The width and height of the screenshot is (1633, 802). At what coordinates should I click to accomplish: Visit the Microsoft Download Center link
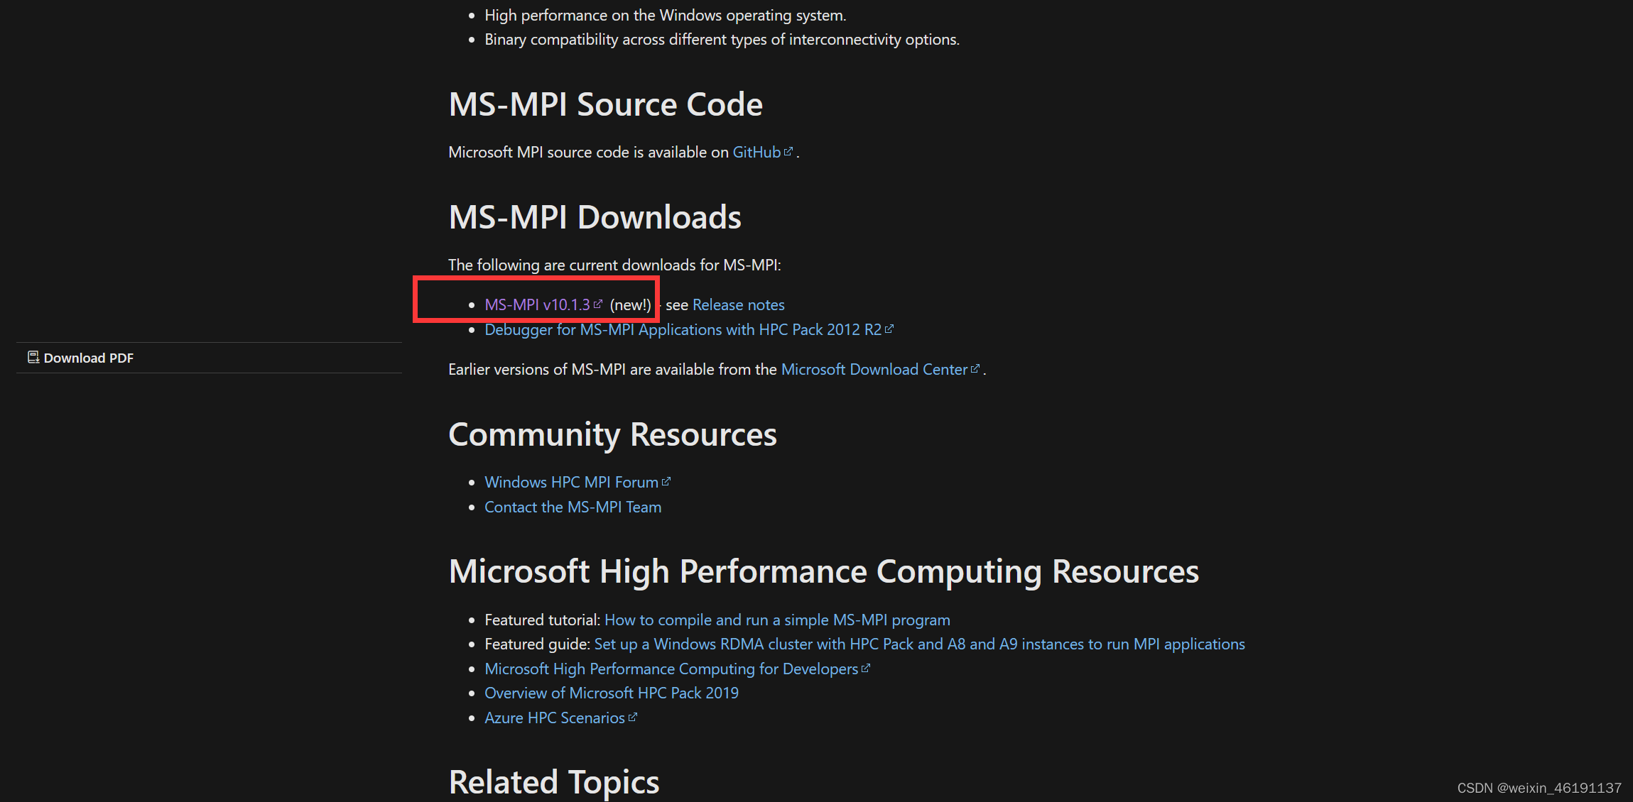[x=874, y=369]
